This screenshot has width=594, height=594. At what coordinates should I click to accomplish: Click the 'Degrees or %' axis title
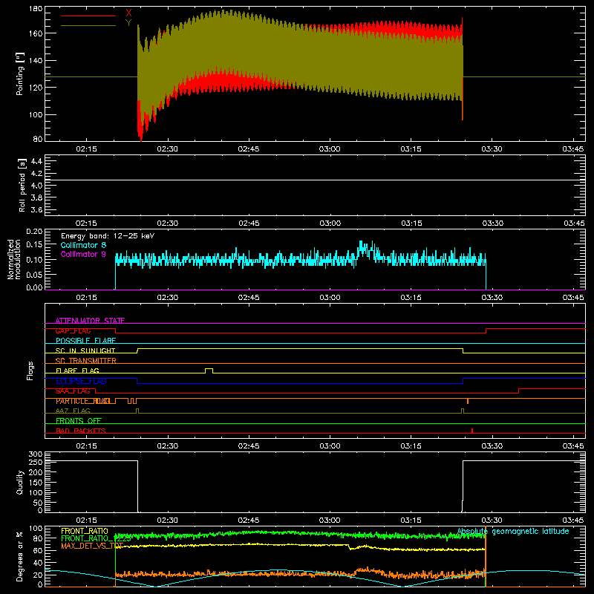(x=20, y=557)
